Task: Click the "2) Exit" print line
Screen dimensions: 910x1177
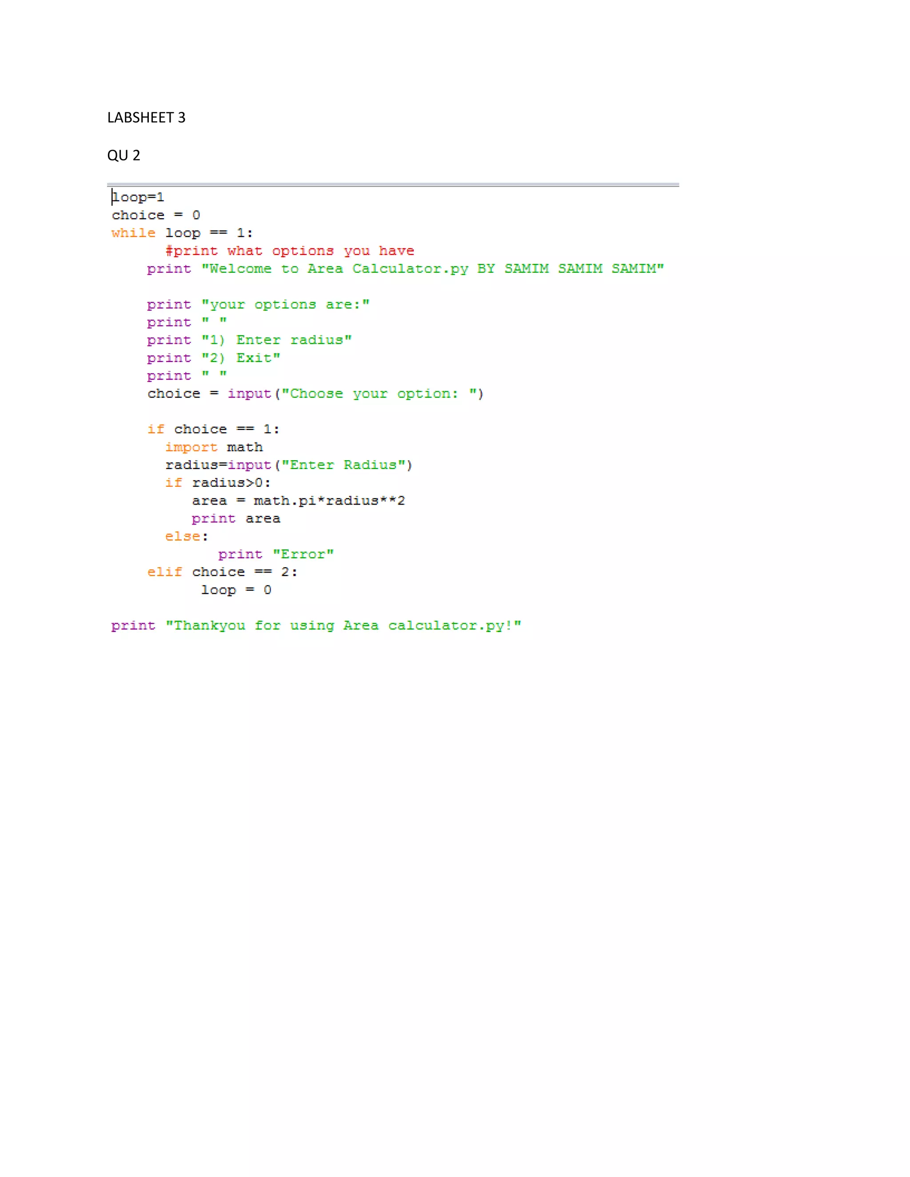Action: pos(213,358)
